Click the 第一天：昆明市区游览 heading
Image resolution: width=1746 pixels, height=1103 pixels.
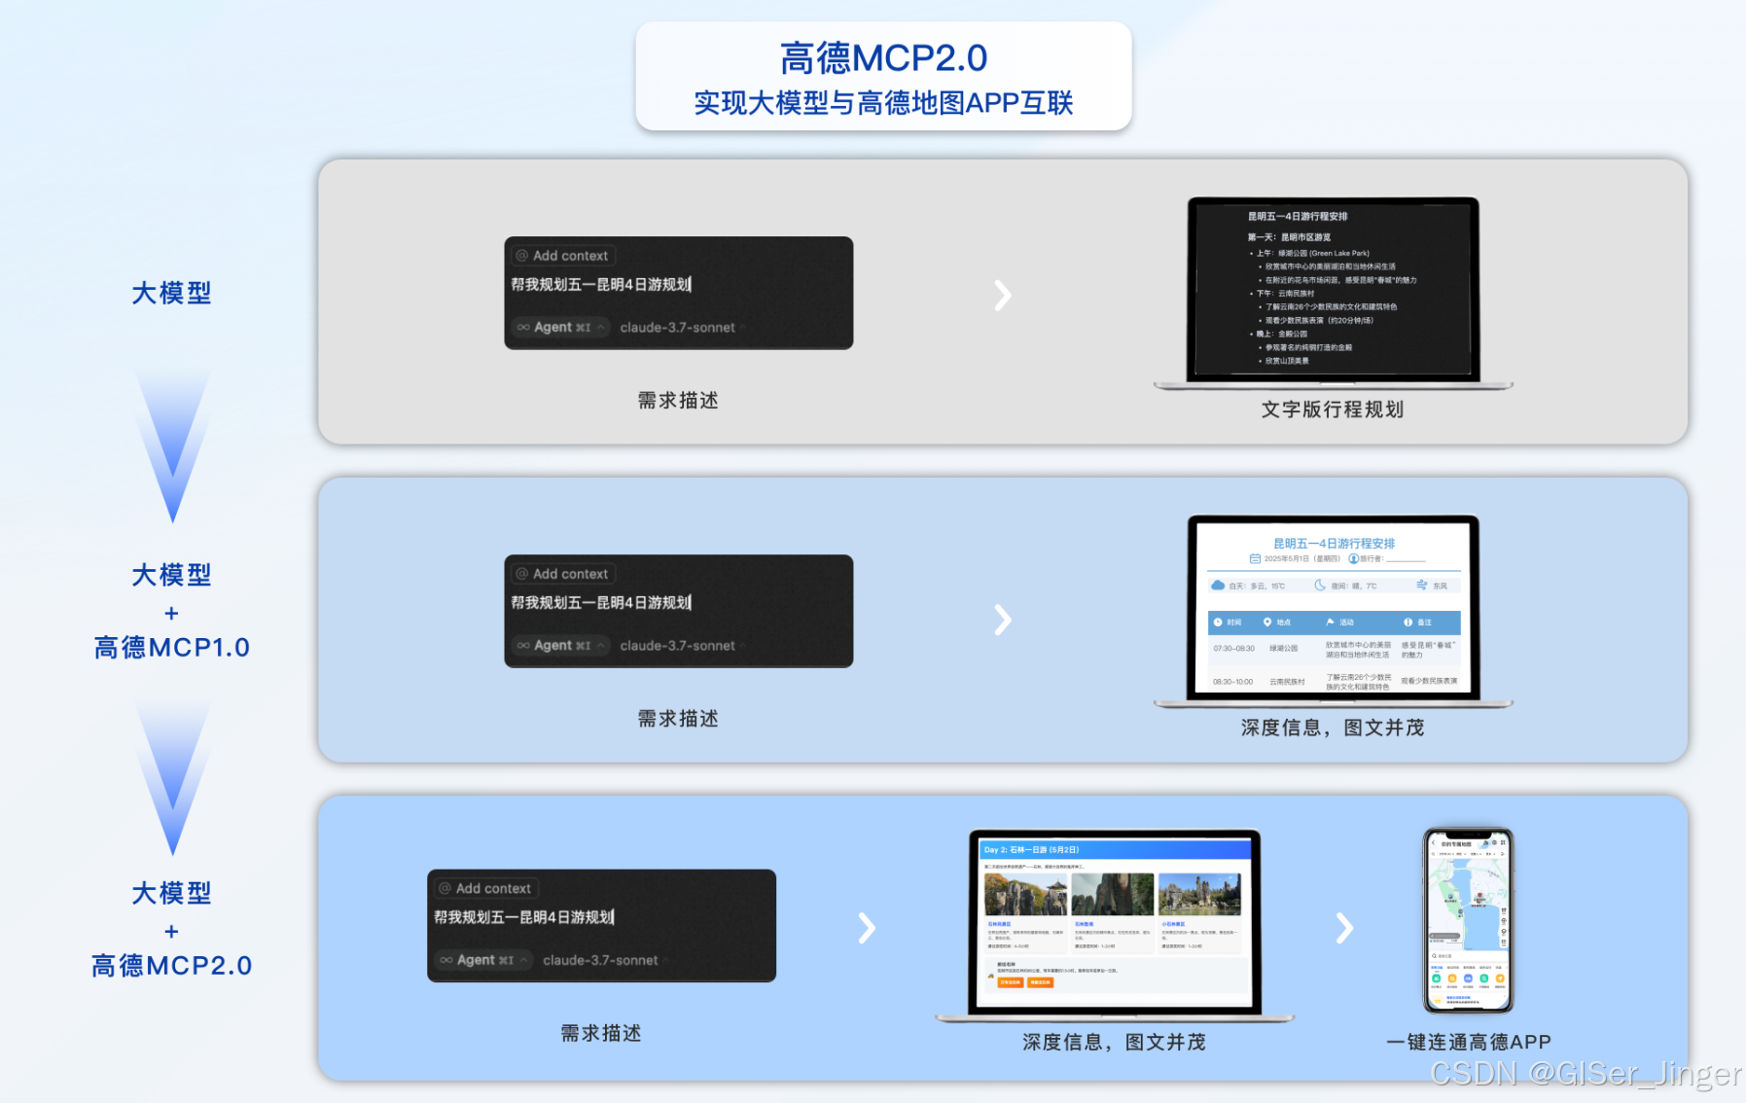(1289, 237)
